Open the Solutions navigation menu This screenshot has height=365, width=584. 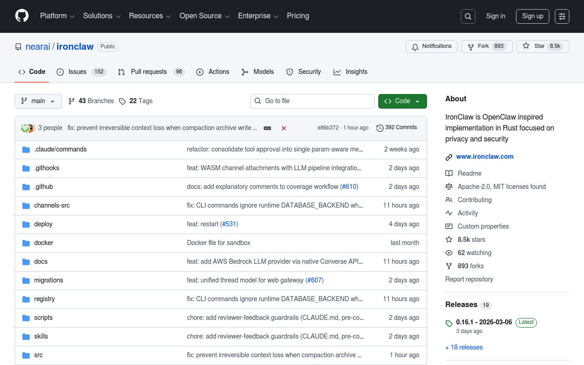pos(102,16)
